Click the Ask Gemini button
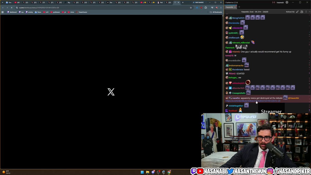This screenshot has height=175, width=311. [198, 2]
